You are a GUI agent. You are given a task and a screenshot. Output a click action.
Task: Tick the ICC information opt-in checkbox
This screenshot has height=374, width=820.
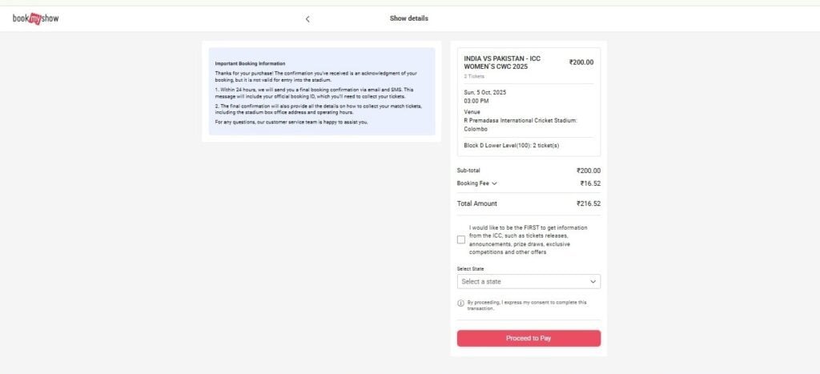pyautogui.click(x=460, y=239)
